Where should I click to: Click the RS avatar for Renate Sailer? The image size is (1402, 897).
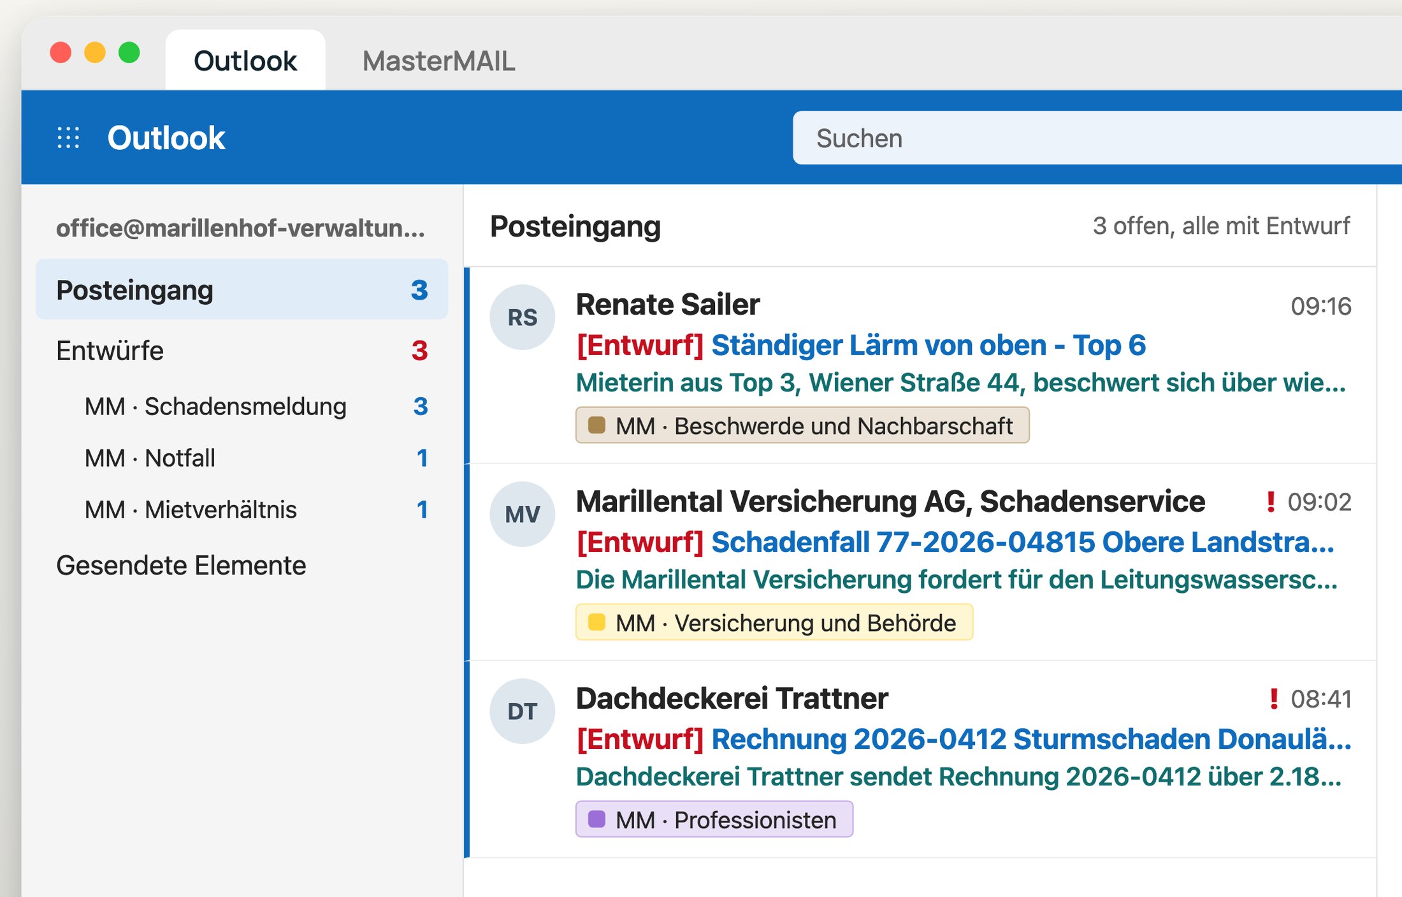tap(522, 317)
